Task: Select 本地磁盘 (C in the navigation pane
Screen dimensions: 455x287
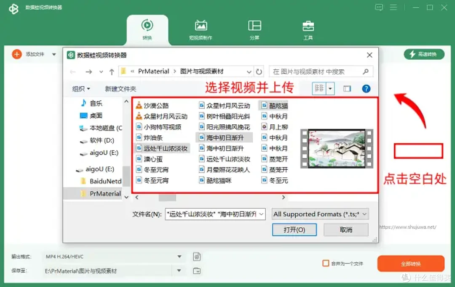Action: 100,128
